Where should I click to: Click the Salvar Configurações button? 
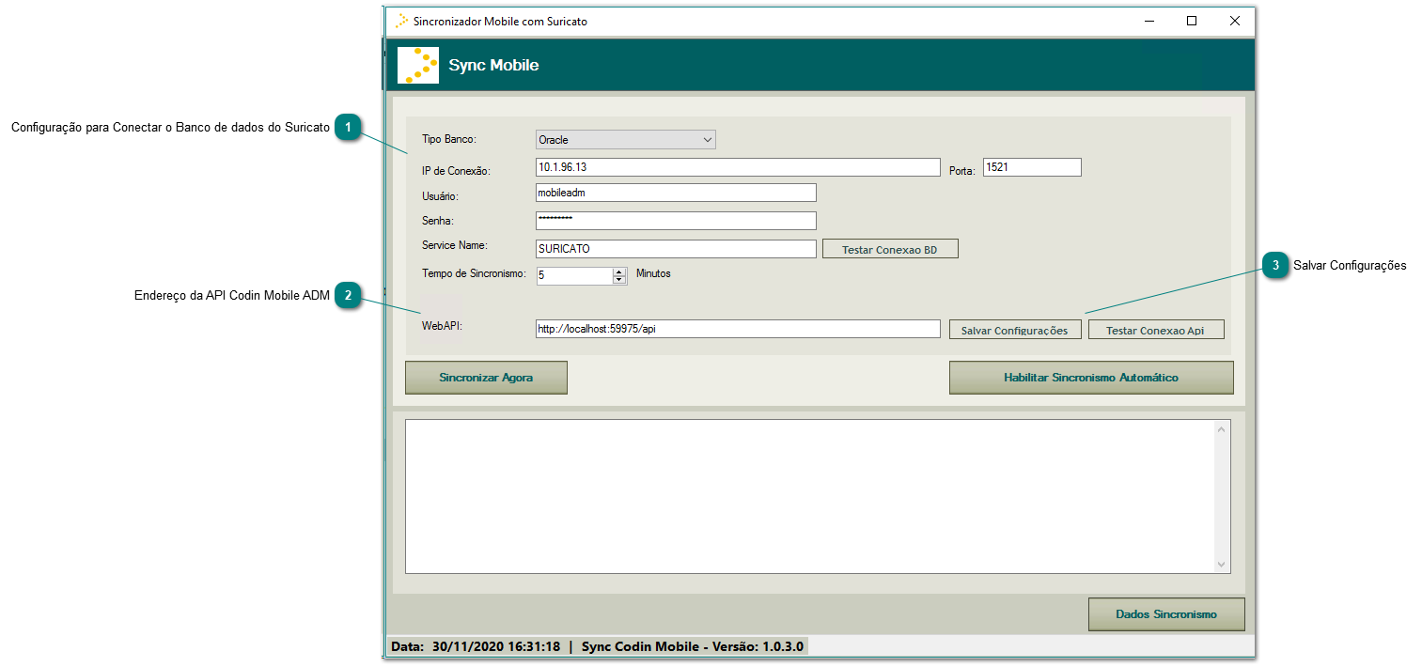(1015, 330)
